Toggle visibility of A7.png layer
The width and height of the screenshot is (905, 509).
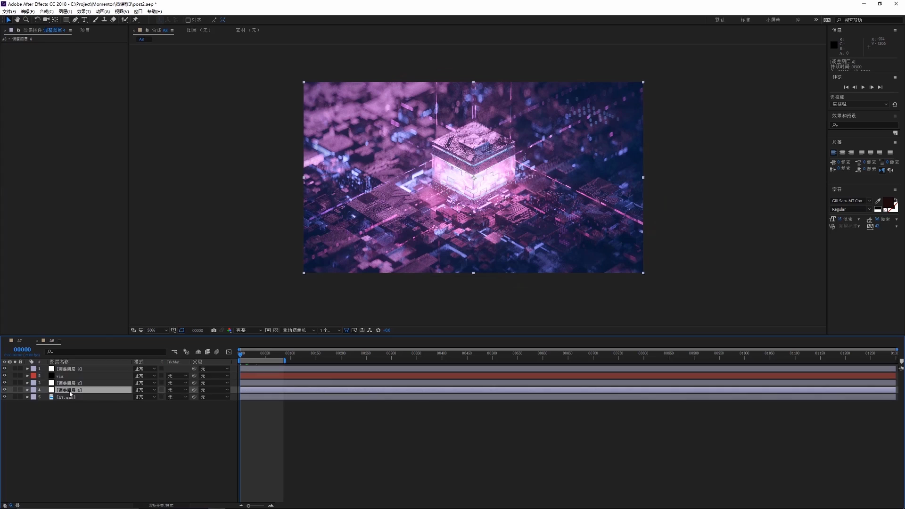tap(4, 397)
